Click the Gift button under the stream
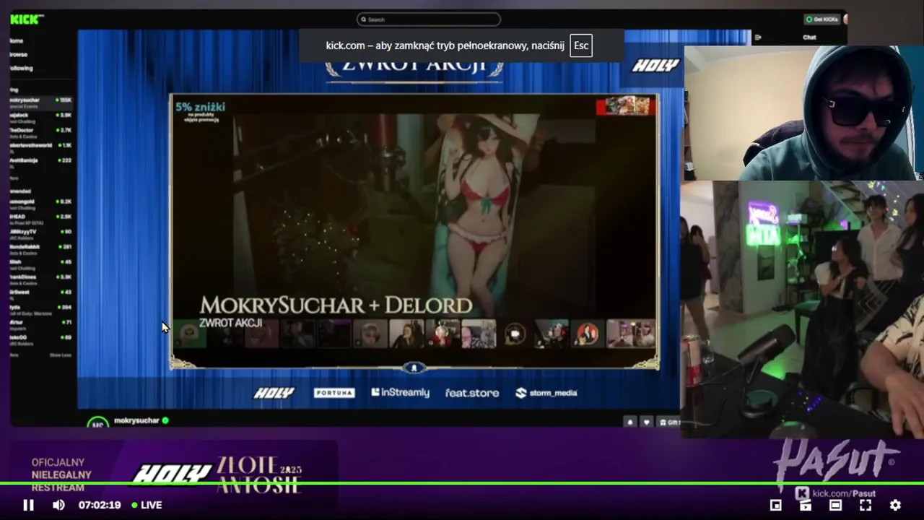This screenshot has height=520, width=924. pyautogui.click(x=669, y=422)
